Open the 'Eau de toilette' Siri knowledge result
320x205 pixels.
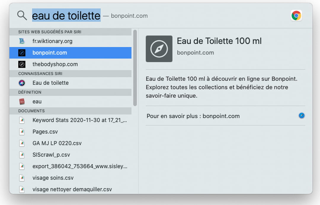[71, 83]
